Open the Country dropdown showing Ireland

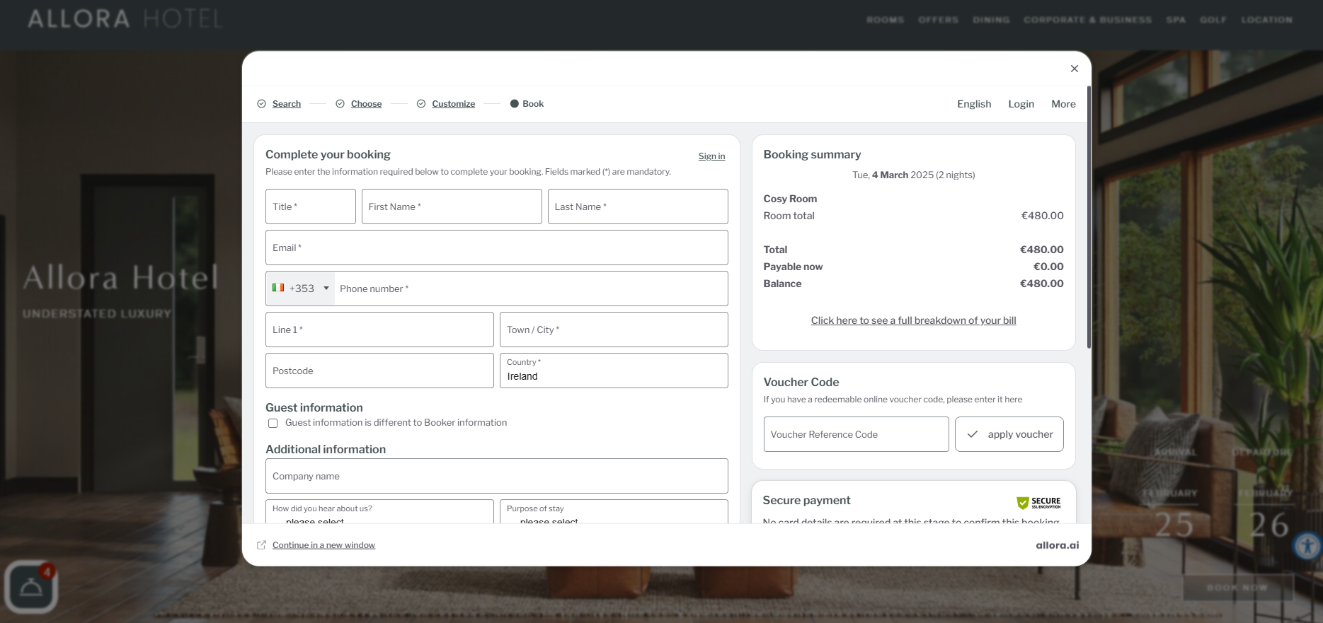(614, 371)
